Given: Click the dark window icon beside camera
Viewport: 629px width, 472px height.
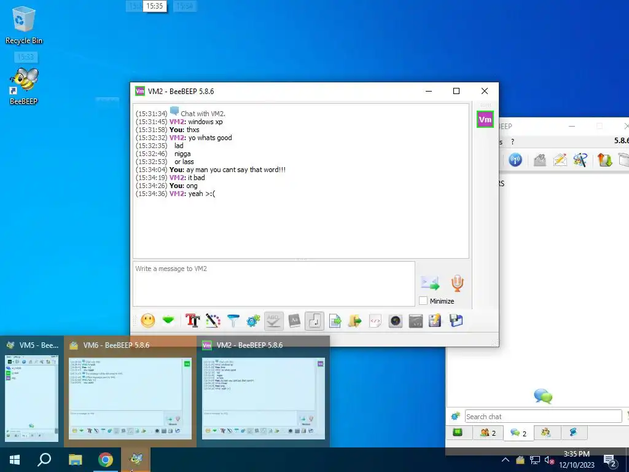Looking at the screenshot, I should 416,321.
